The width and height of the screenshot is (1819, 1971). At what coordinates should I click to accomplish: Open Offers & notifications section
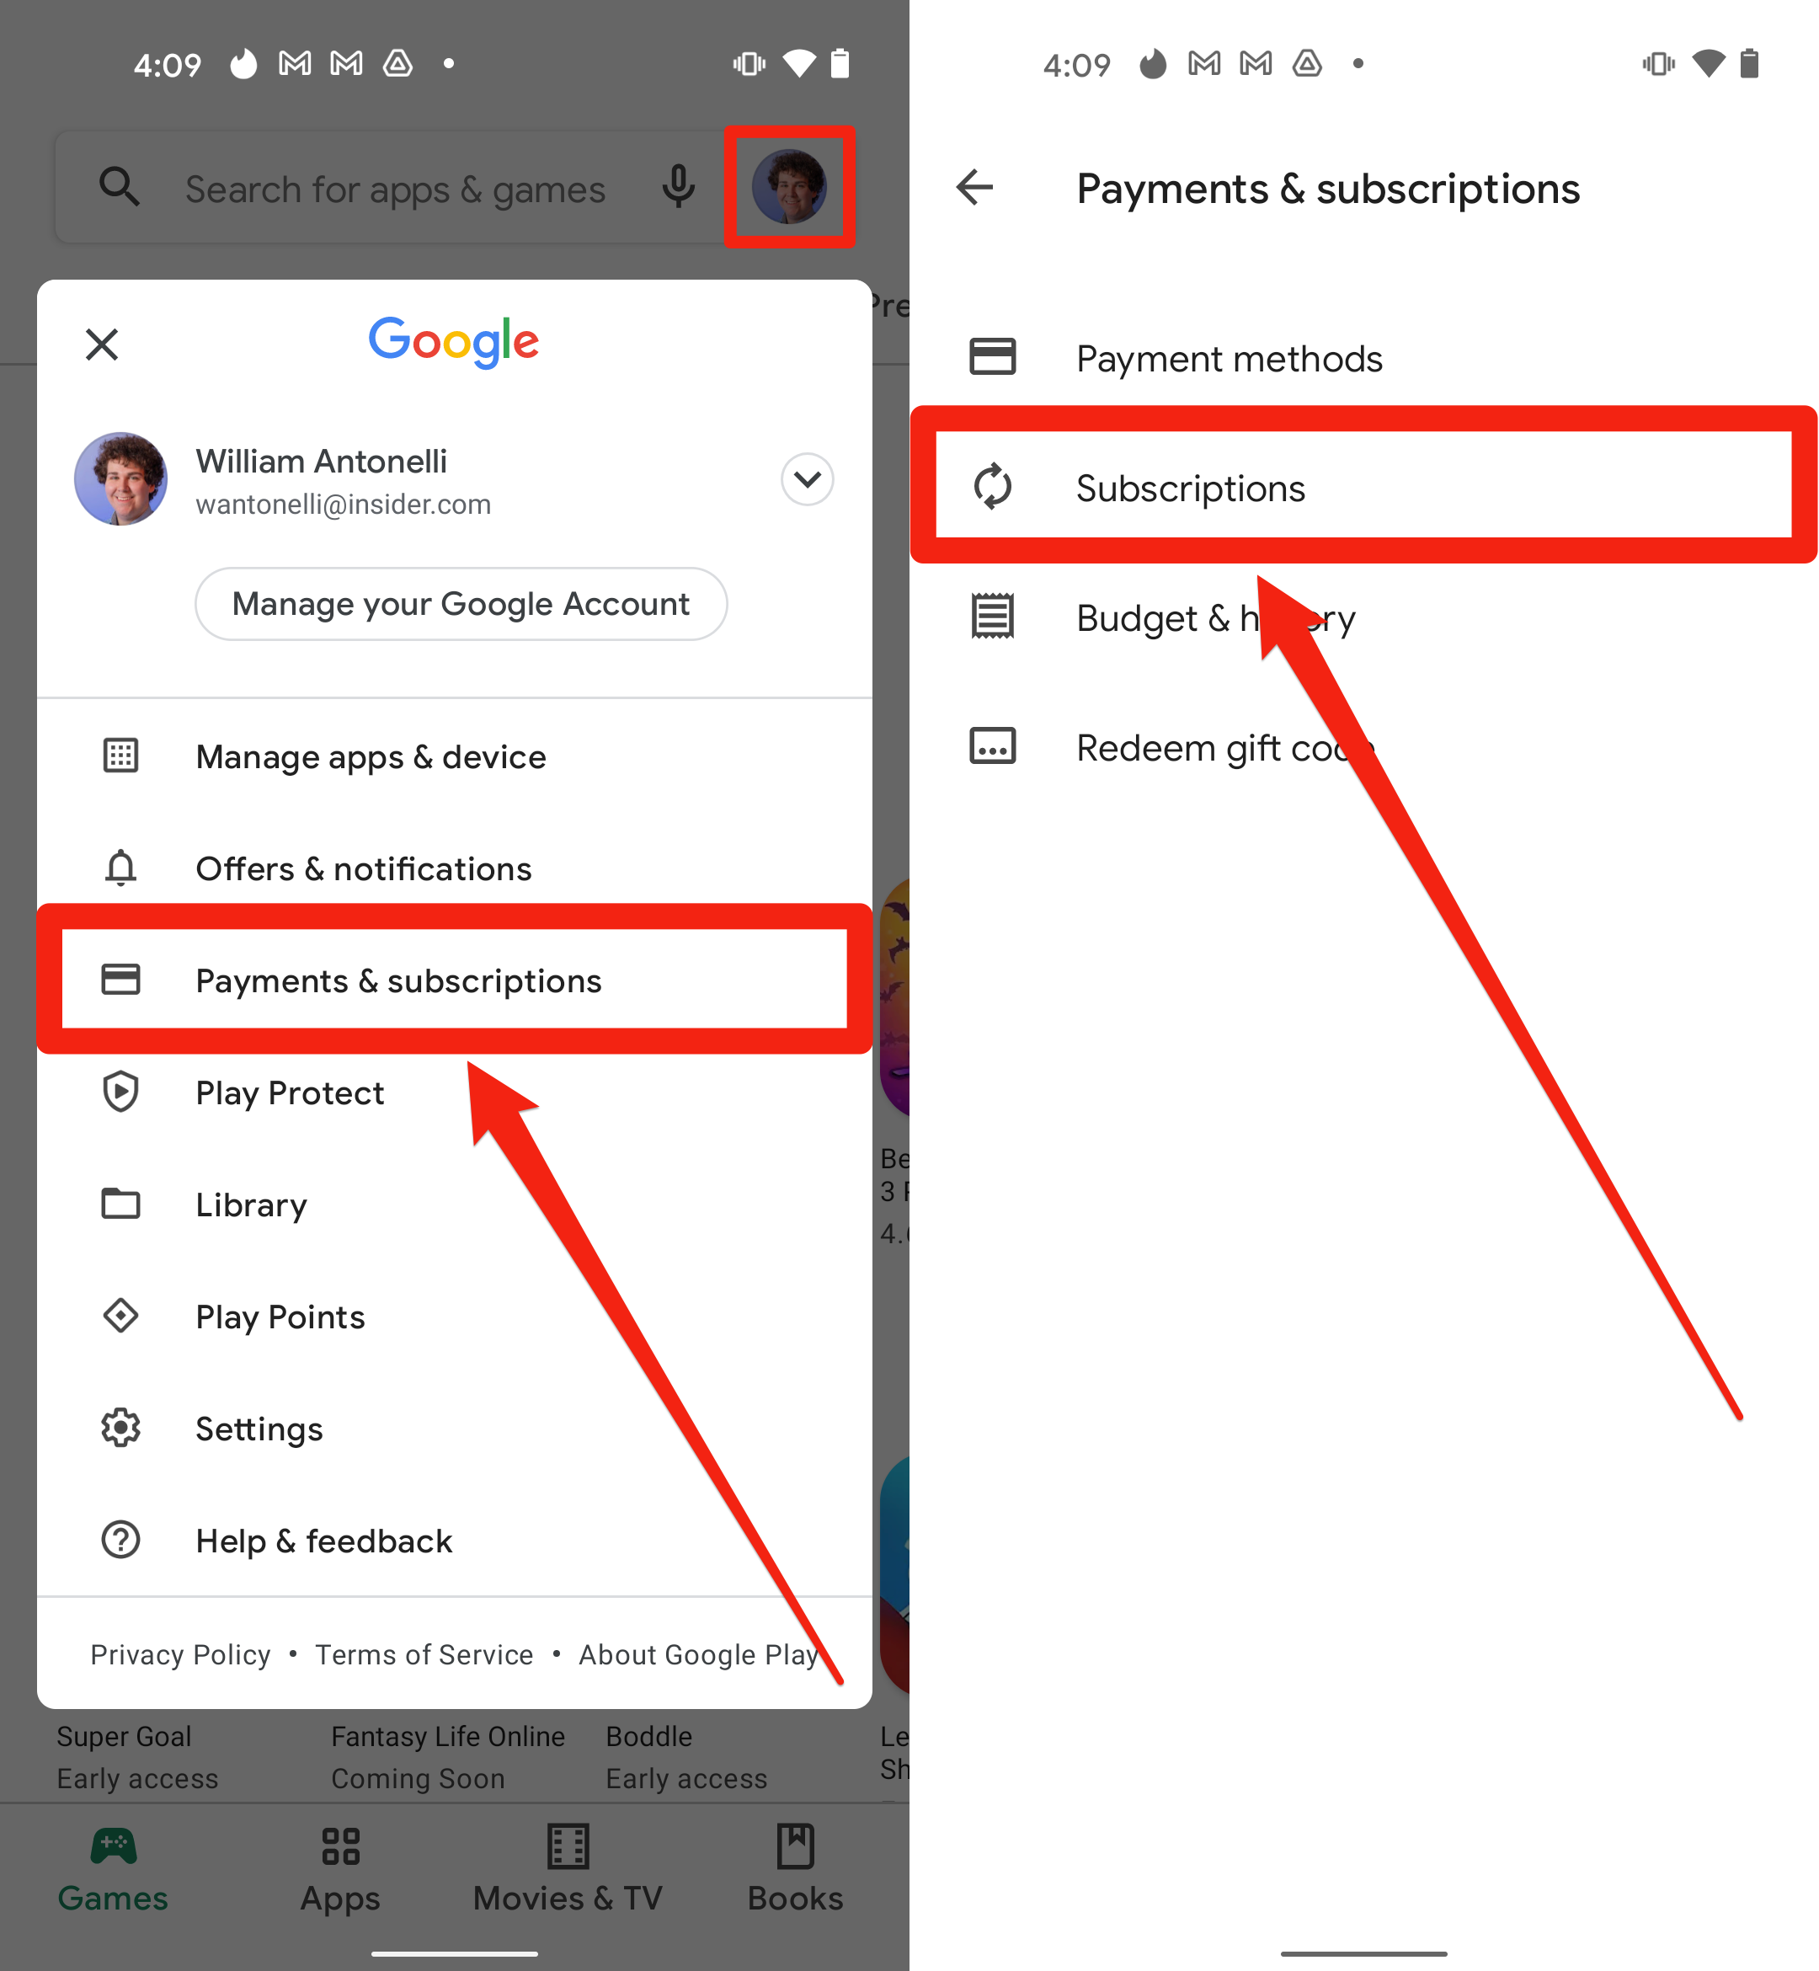(364, 868)
